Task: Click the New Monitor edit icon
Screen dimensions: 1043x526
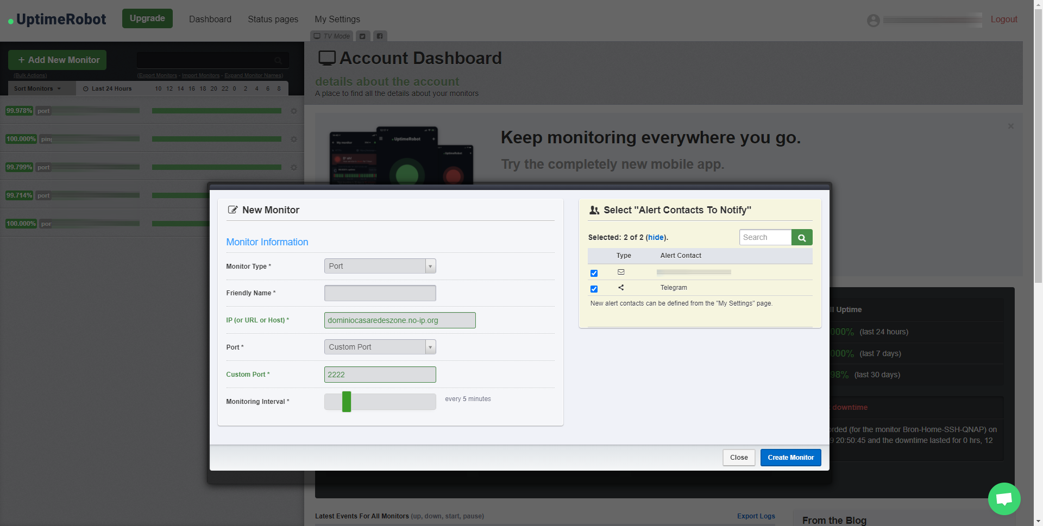Action: coord(233,210)
